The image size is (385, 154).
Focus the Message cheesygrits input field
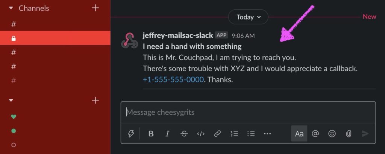coord(248,112)
